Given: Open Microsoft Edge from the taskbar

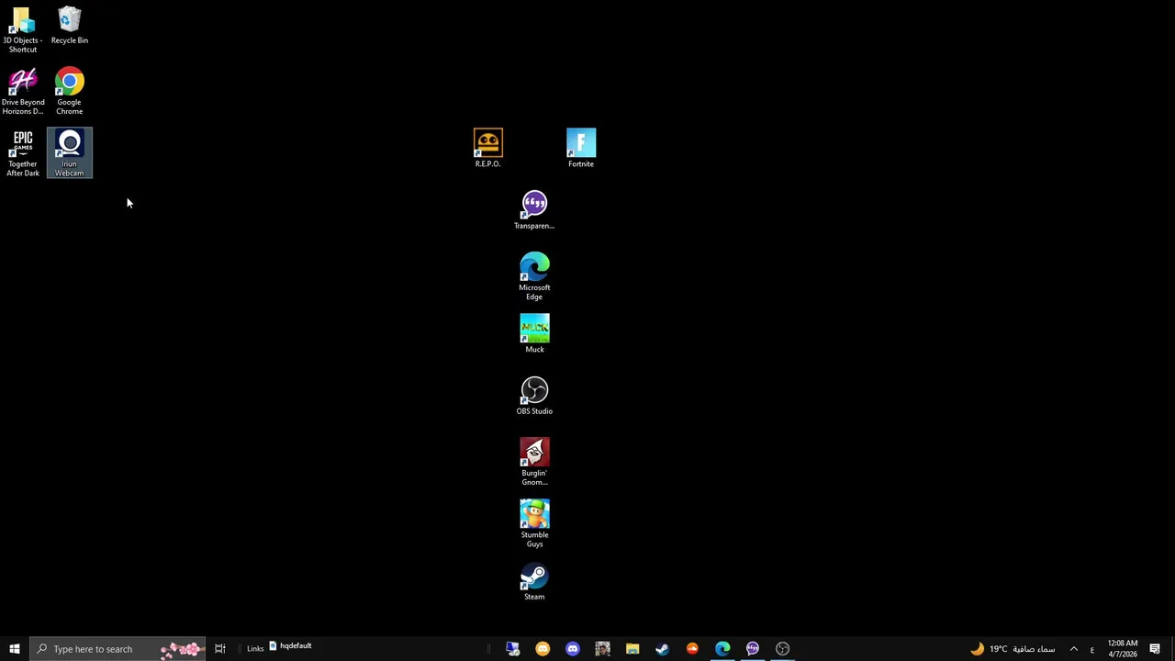Looking at the screenshot, I should (722, 649).
